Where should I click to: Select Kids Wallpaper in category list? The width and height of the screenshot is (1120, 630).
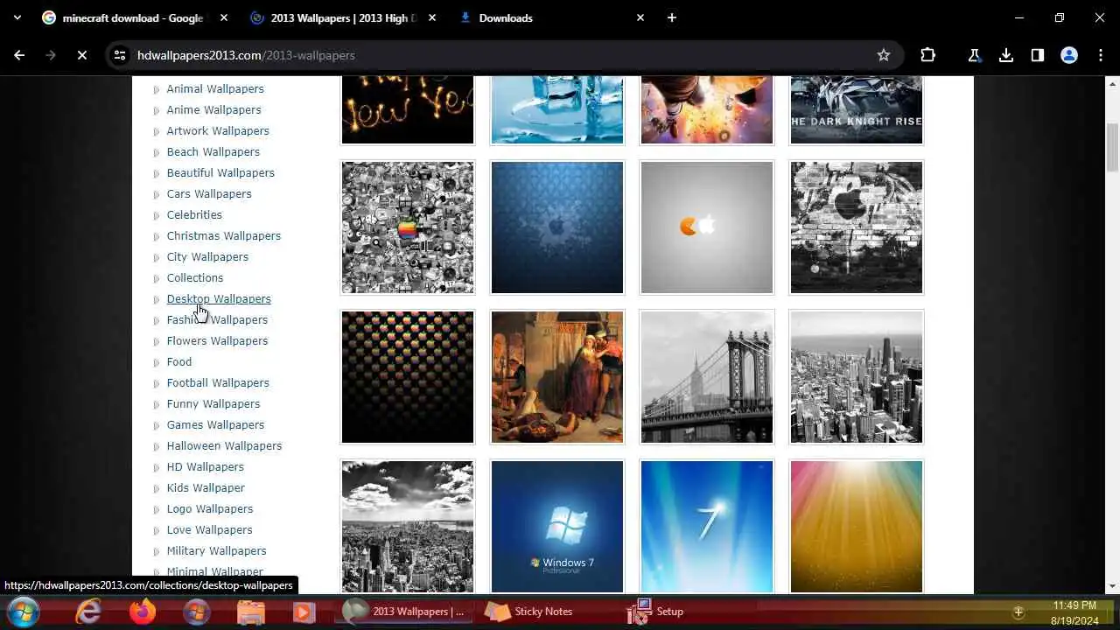click(x=206, y=487)
